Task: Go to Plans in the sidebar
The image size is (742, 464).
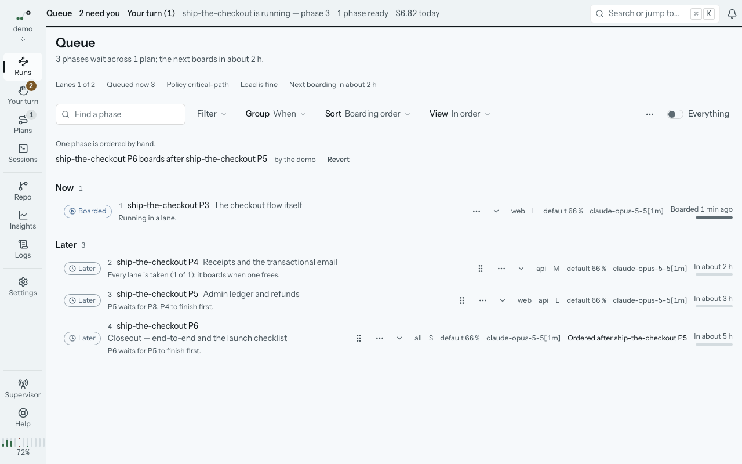Action: click(x=23, y=124)
